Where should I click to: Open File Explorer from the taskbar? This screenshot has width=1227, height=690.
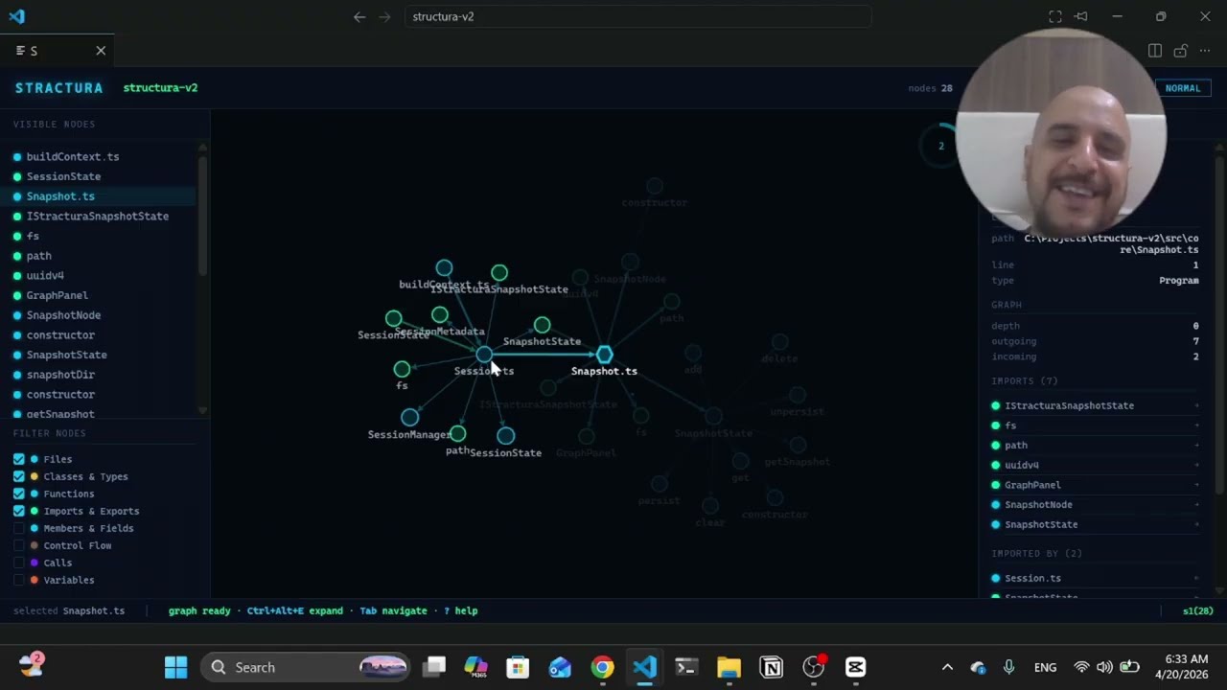point(729,667)
